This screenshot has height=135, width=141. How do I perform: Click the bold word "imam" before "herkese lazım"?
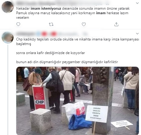coord(101,13)
